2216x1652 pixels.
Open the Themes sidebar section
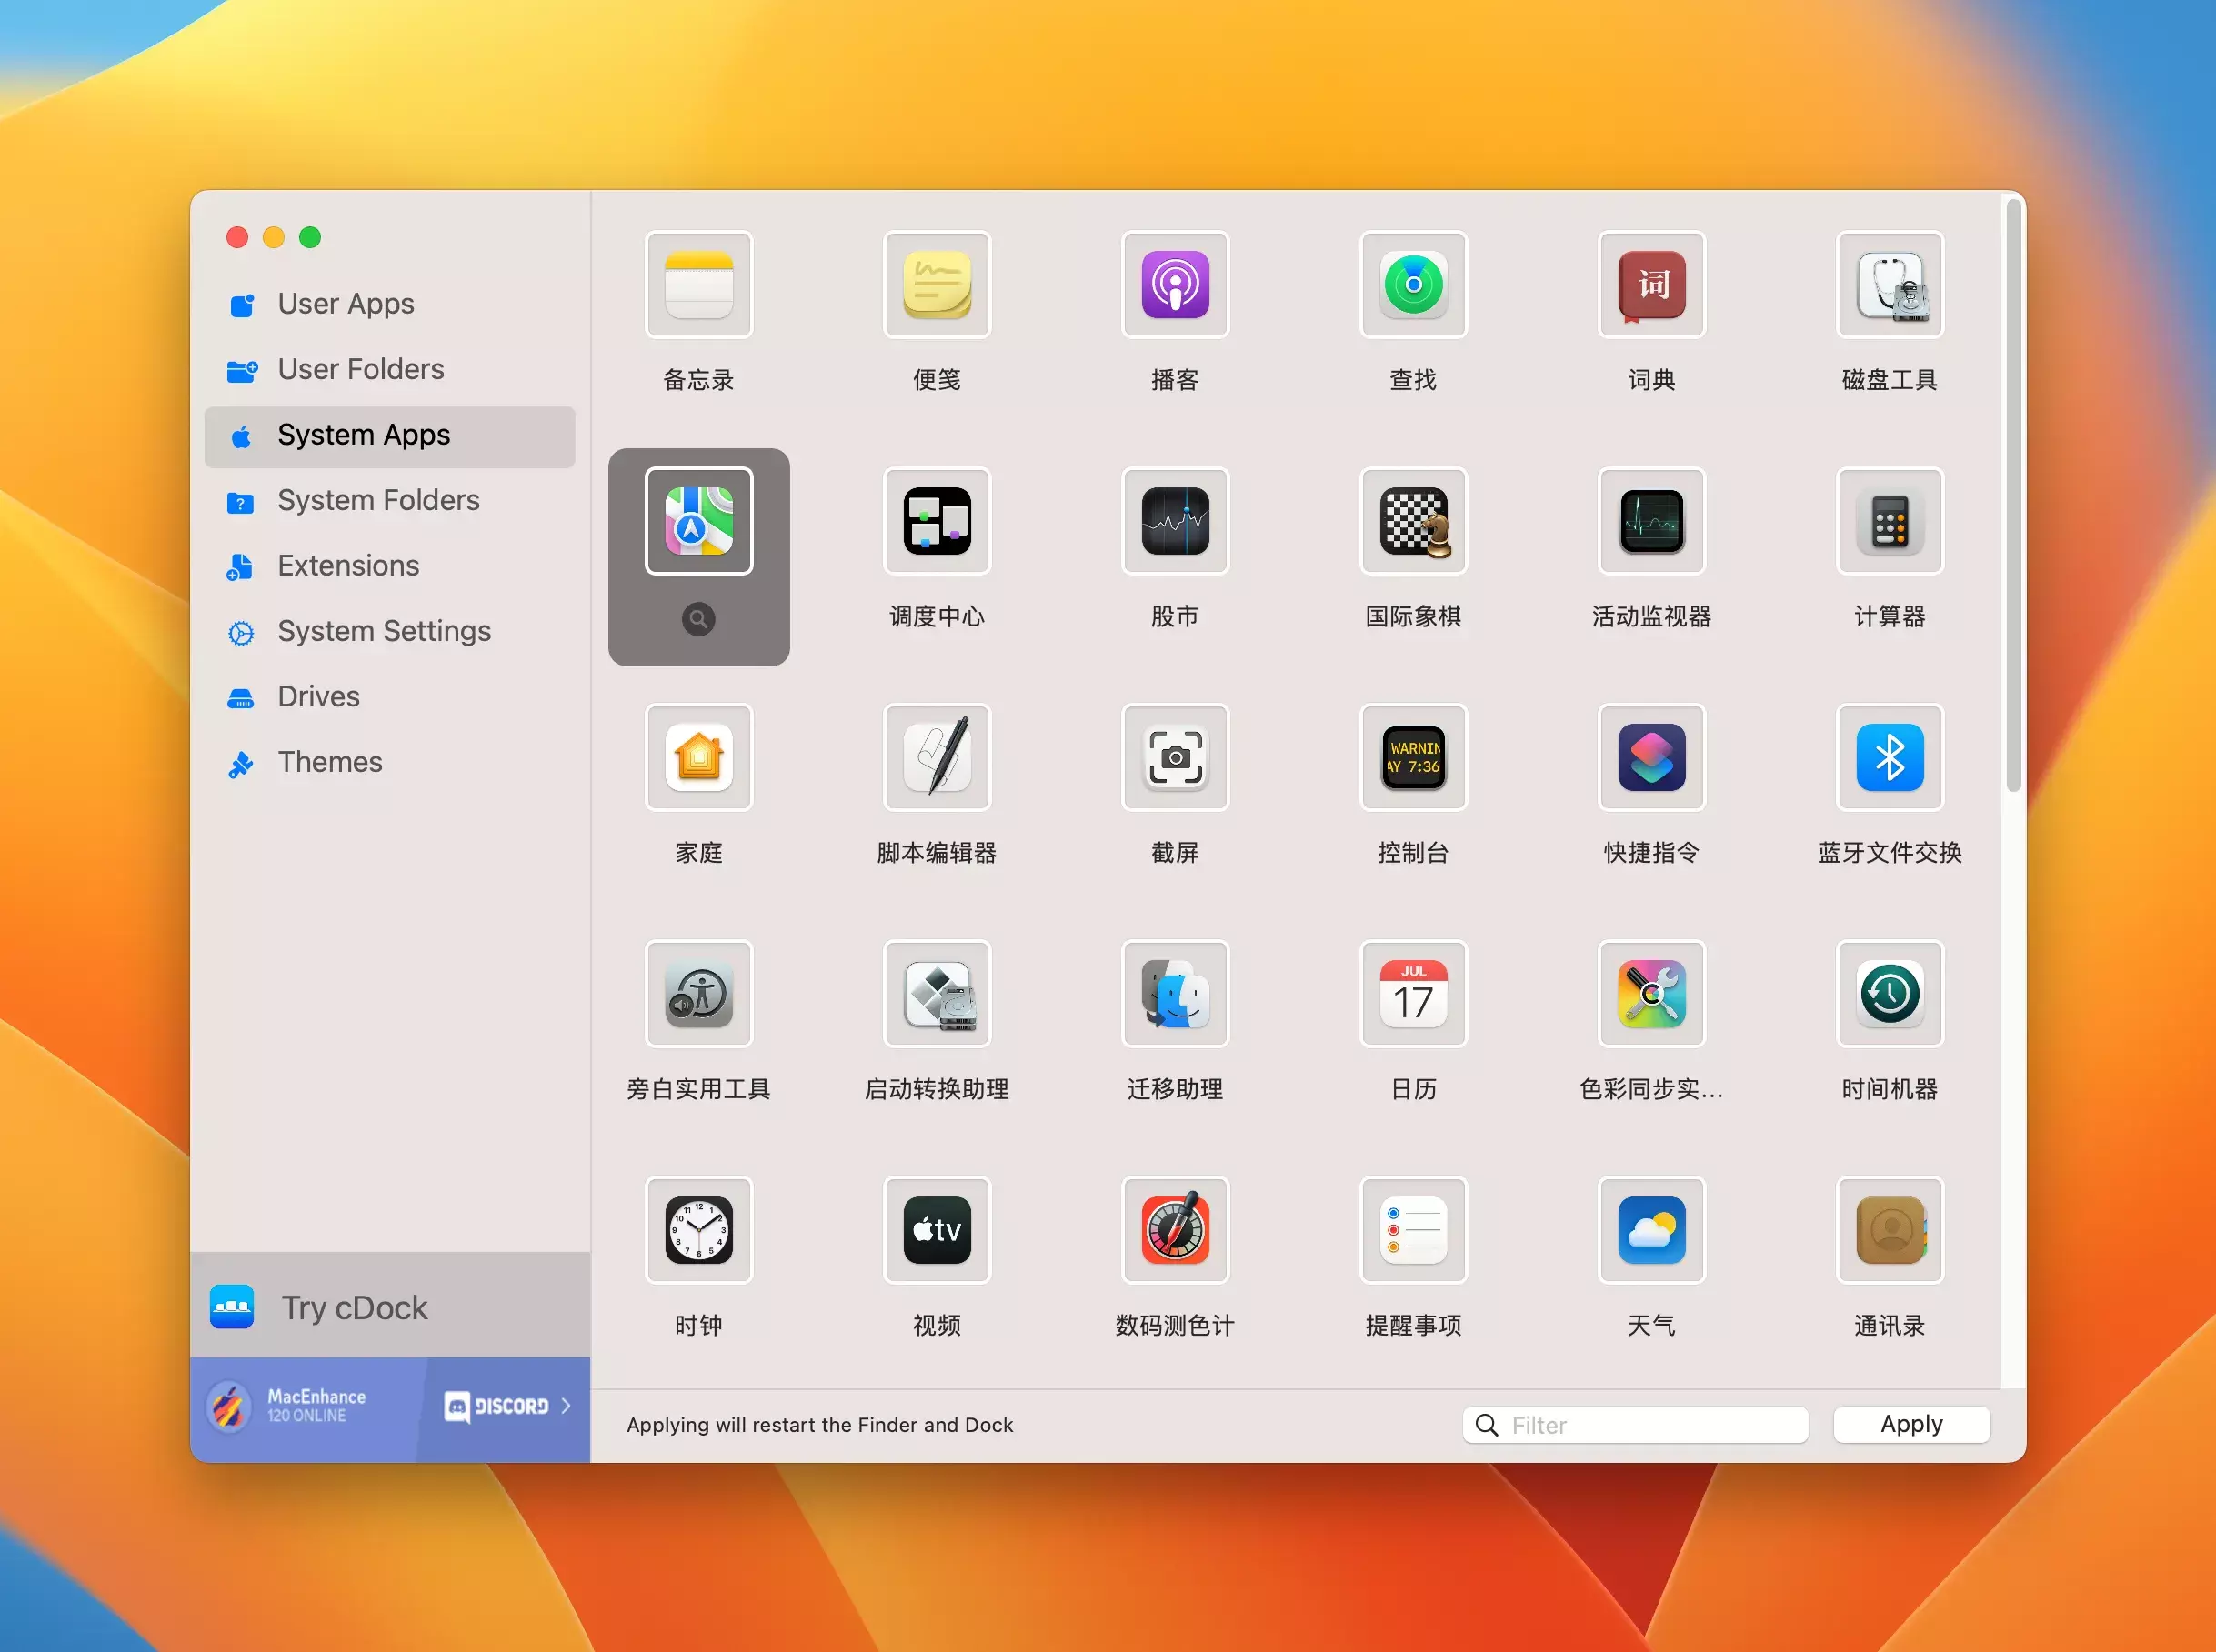(329, 762)
